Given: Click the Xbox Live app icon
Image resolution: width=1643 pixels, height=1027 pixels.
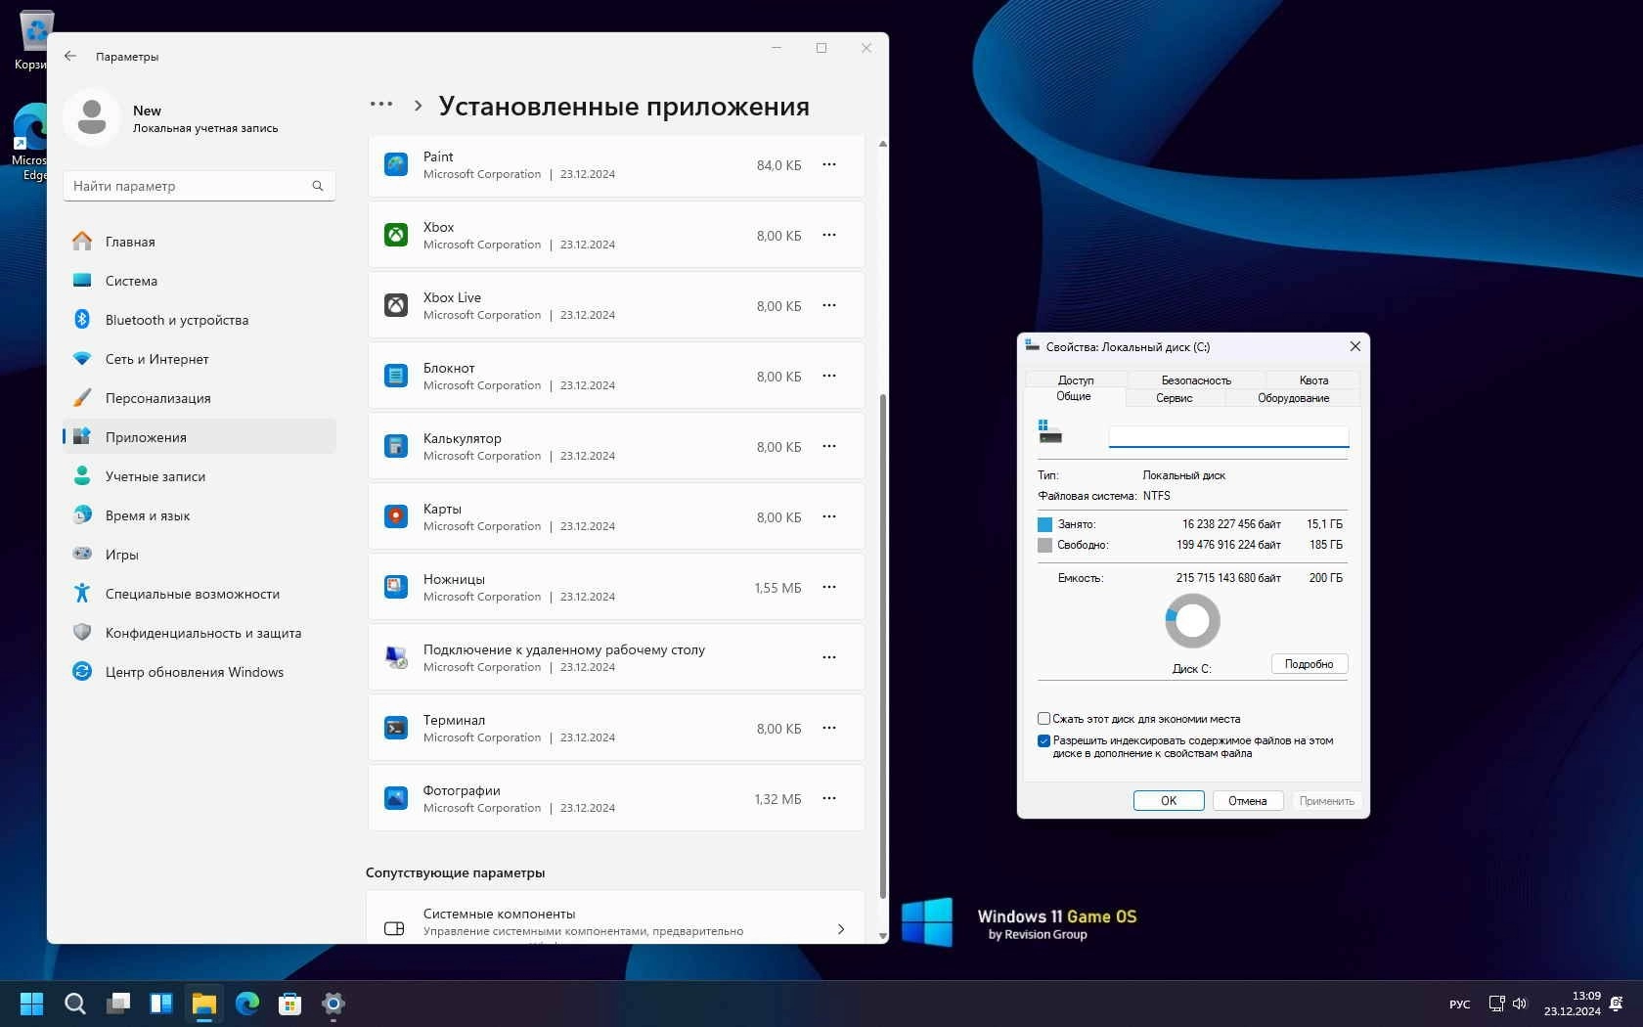Looking at the screenshot, I should (x=395, y=305).
